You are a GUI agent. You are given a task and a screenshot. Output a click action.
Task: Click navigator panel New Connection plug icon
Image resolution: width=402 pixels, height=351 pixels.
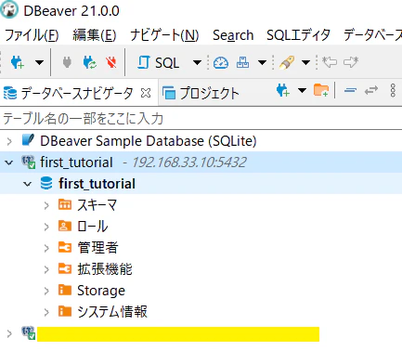click(x=283, y=90)
